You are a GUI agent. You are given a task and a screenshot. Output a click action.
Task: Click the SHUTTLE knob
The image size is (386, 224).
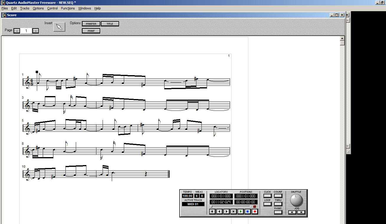pyautogui.click(x=296, y=200)
